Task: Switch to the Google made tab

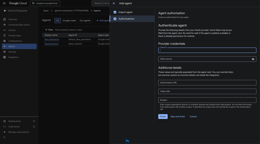Action: [x=69, y=20]
